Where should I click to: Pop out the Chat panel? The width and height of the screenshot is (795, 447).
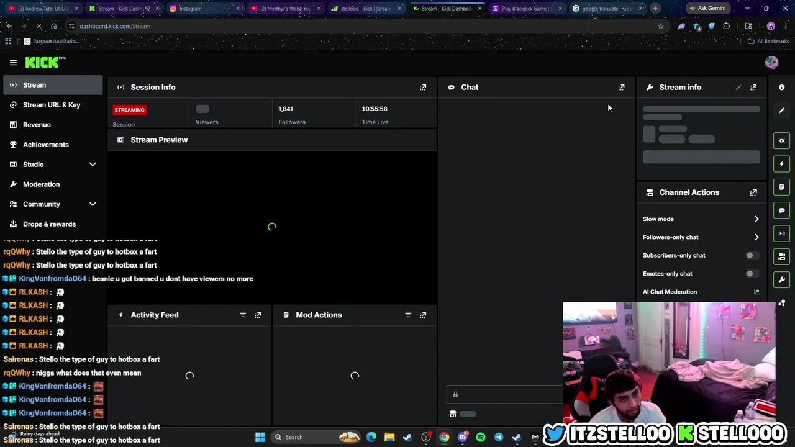pyautogui.click(x=621, y=88)
